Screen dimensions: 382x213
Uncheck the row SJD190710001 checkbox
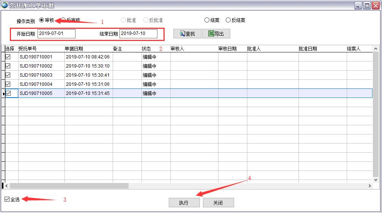click(8, 57)
